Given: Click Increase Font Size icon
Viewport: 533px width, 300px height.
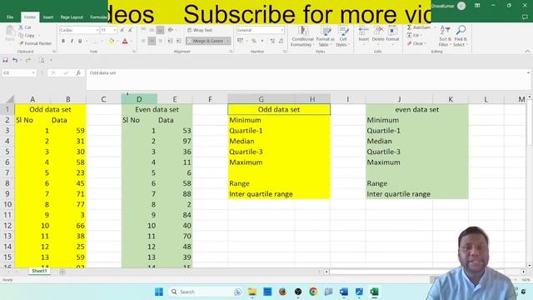Looking at the screenshot, I should tap(122, 30).
